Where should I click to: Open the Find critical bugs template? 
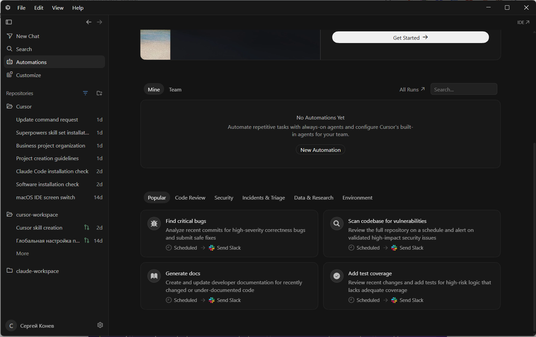pyautogui.click(x=229, y=234)
